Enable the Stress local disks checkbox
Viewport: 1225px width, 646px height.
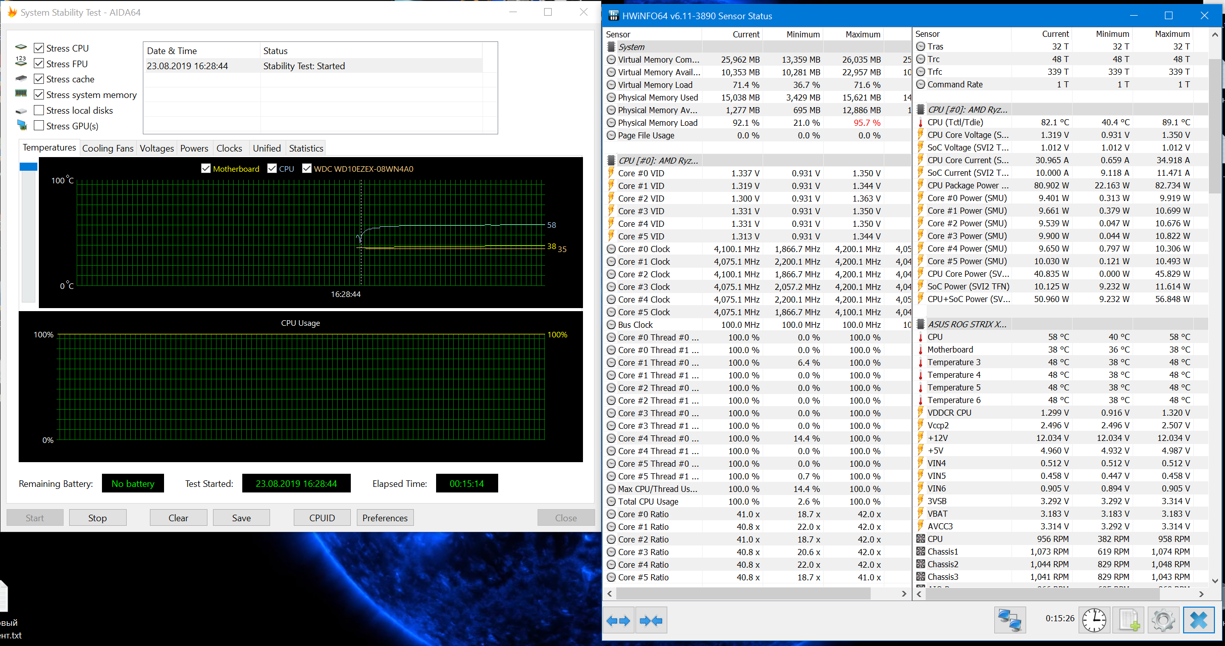pyautogui.click(x=39, y=111)
